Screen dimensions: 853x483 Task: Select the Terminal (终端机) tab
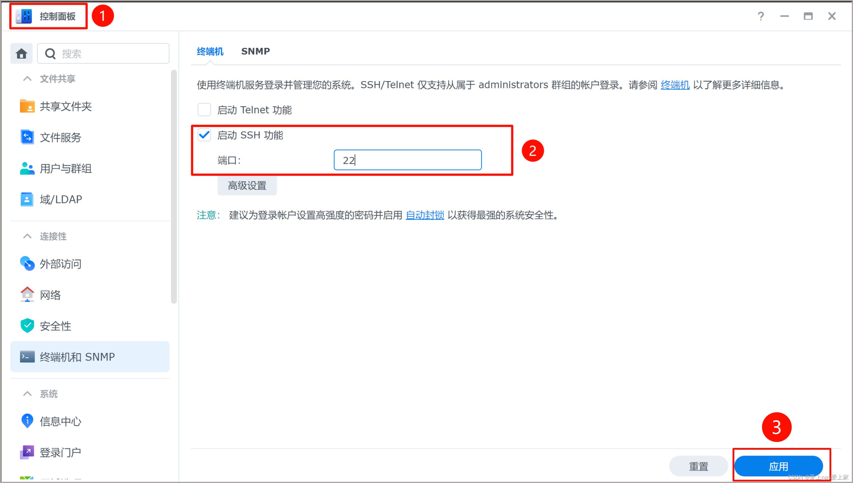coord(210,51)
